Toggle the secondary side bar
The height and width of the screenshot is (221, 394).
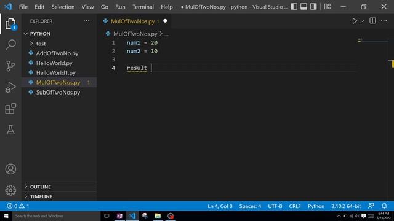pyautogui.click(x=313, y=7)
